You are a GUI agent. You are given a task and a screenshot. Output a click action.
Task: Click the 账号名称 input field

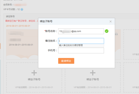click(81, 31)
